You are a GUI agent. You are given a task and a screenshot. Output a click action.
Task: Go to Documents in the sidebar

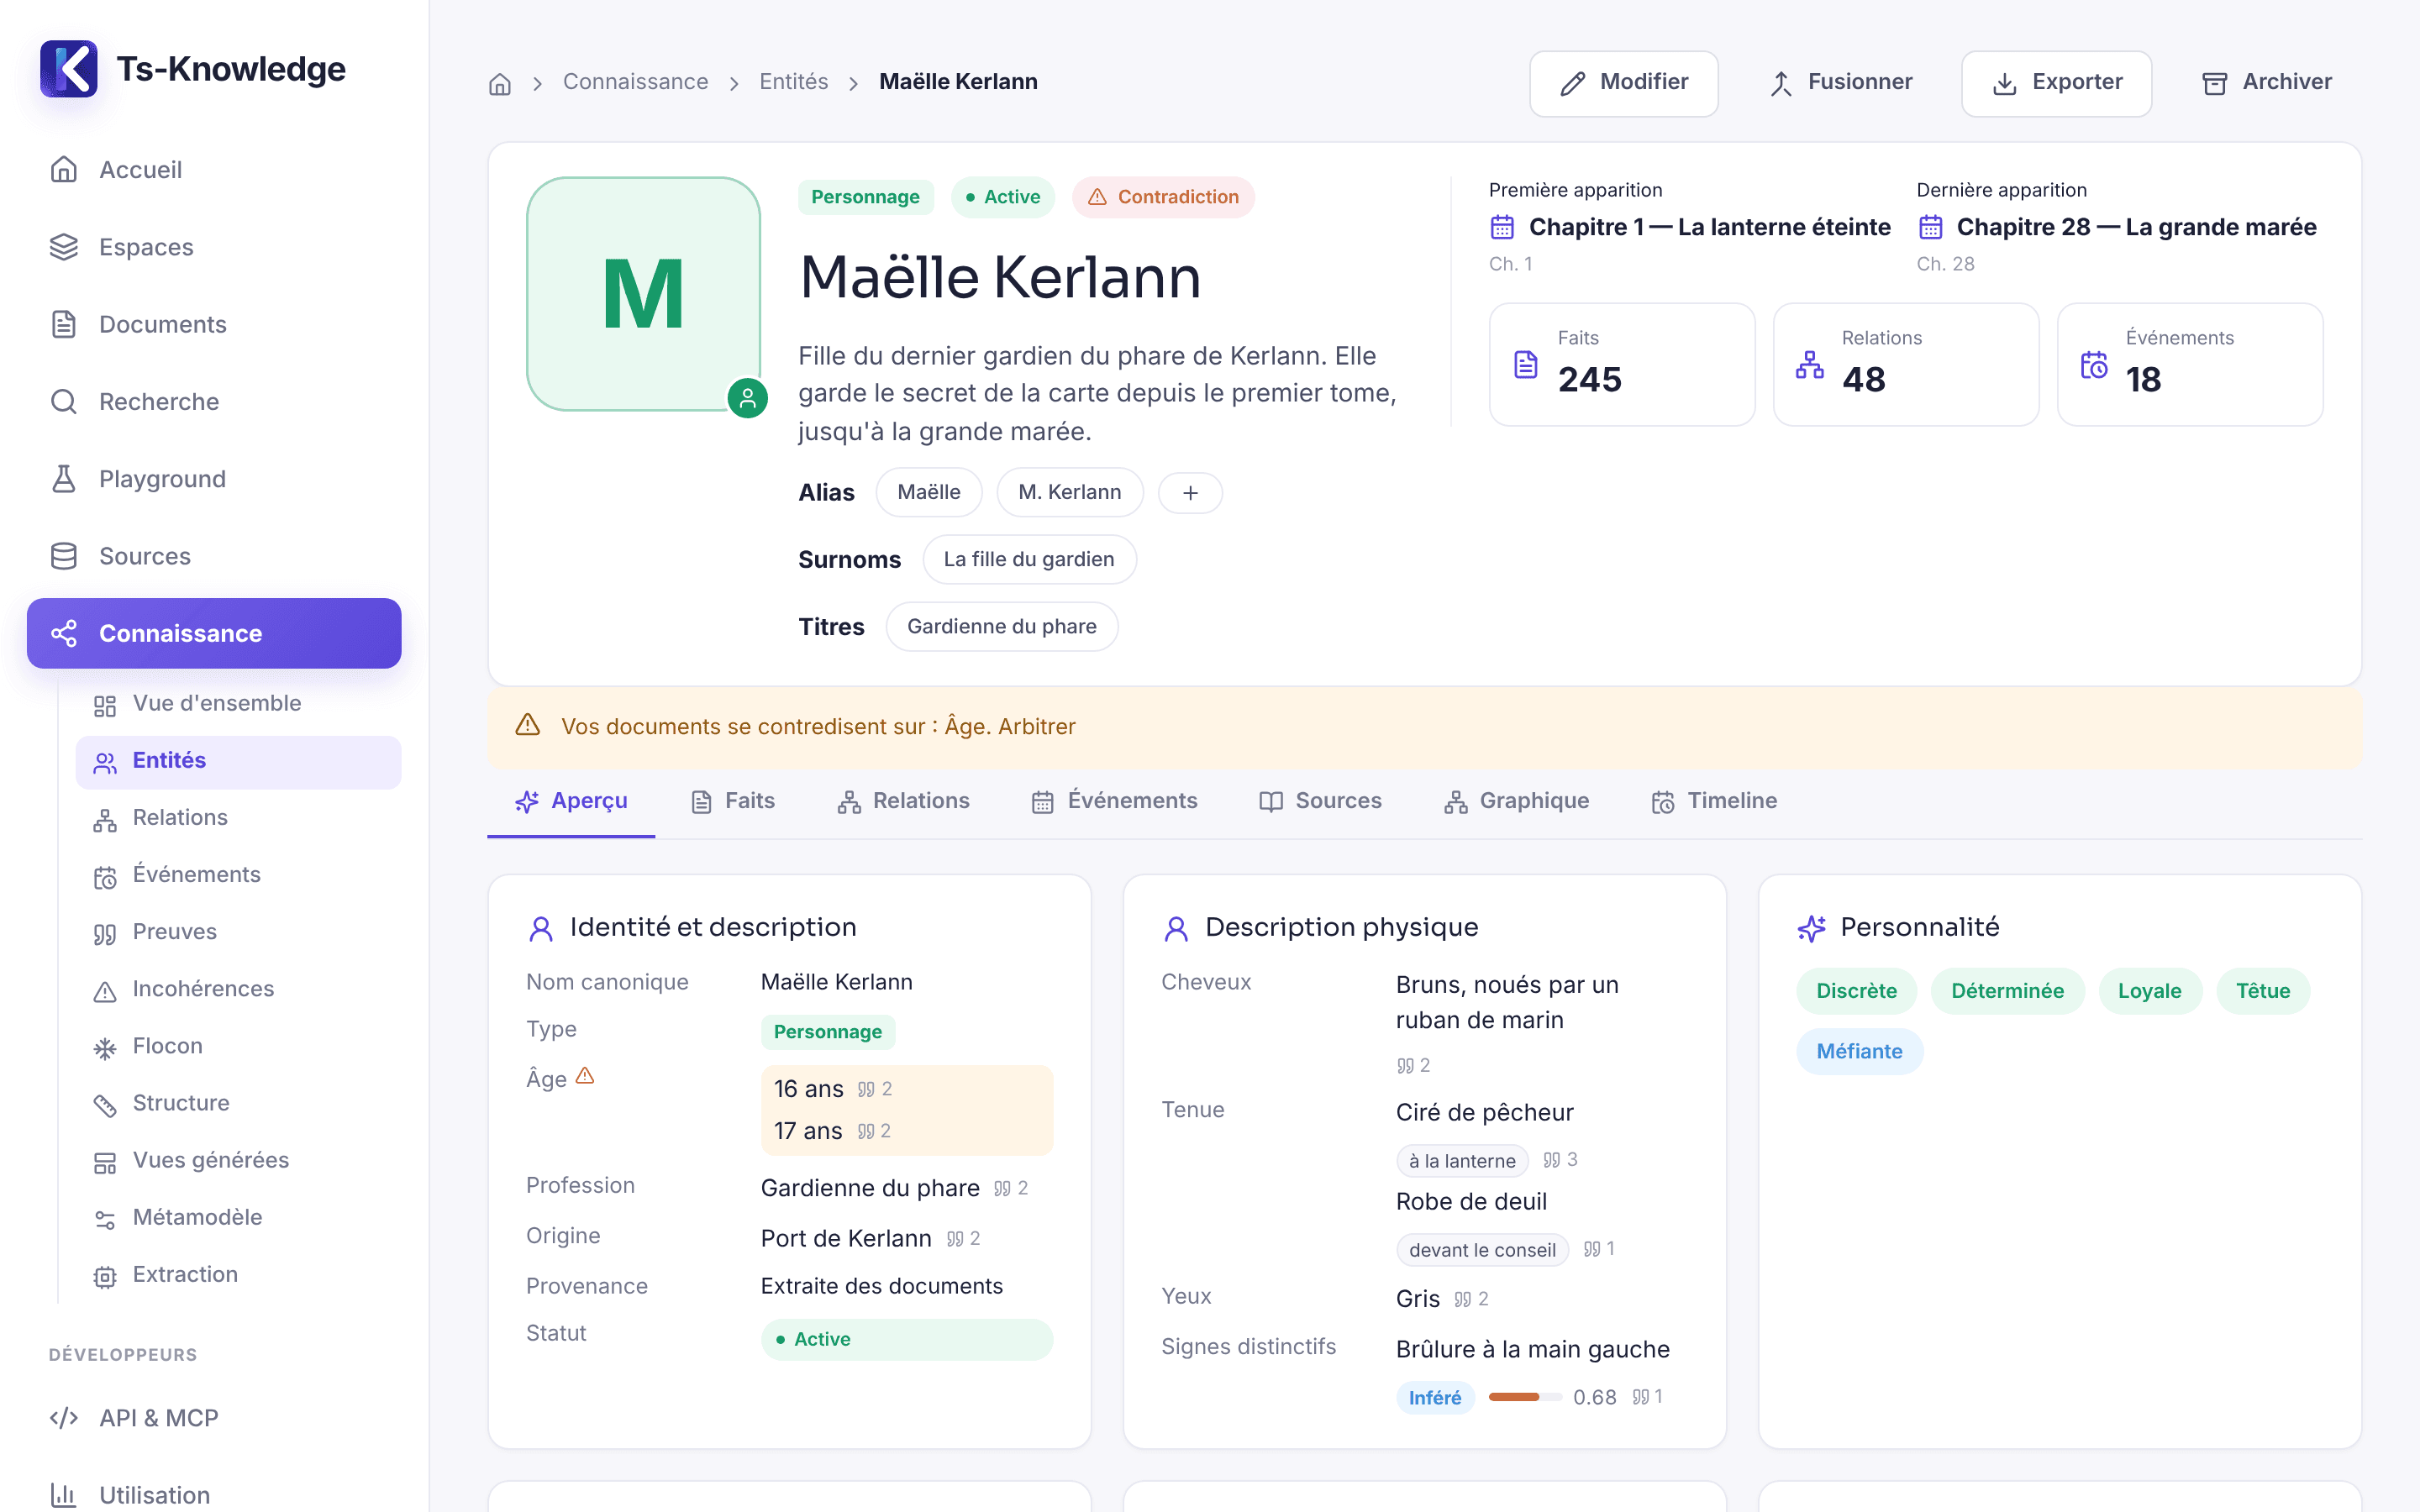[214, 324]
